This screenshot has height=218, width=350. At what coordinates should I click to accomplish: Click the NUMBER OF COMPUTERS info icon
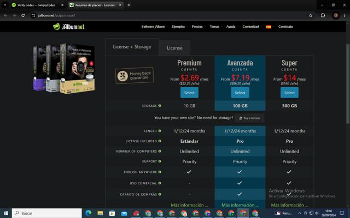(x=160, y=152)
